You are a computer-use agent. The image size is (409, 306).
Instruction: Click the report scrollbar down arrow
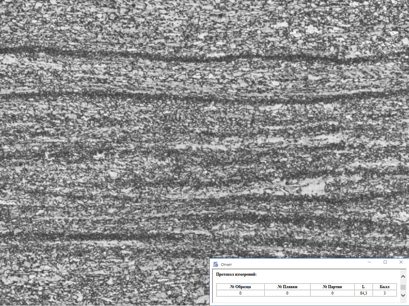pyautogui.click(x=403, y=295)
